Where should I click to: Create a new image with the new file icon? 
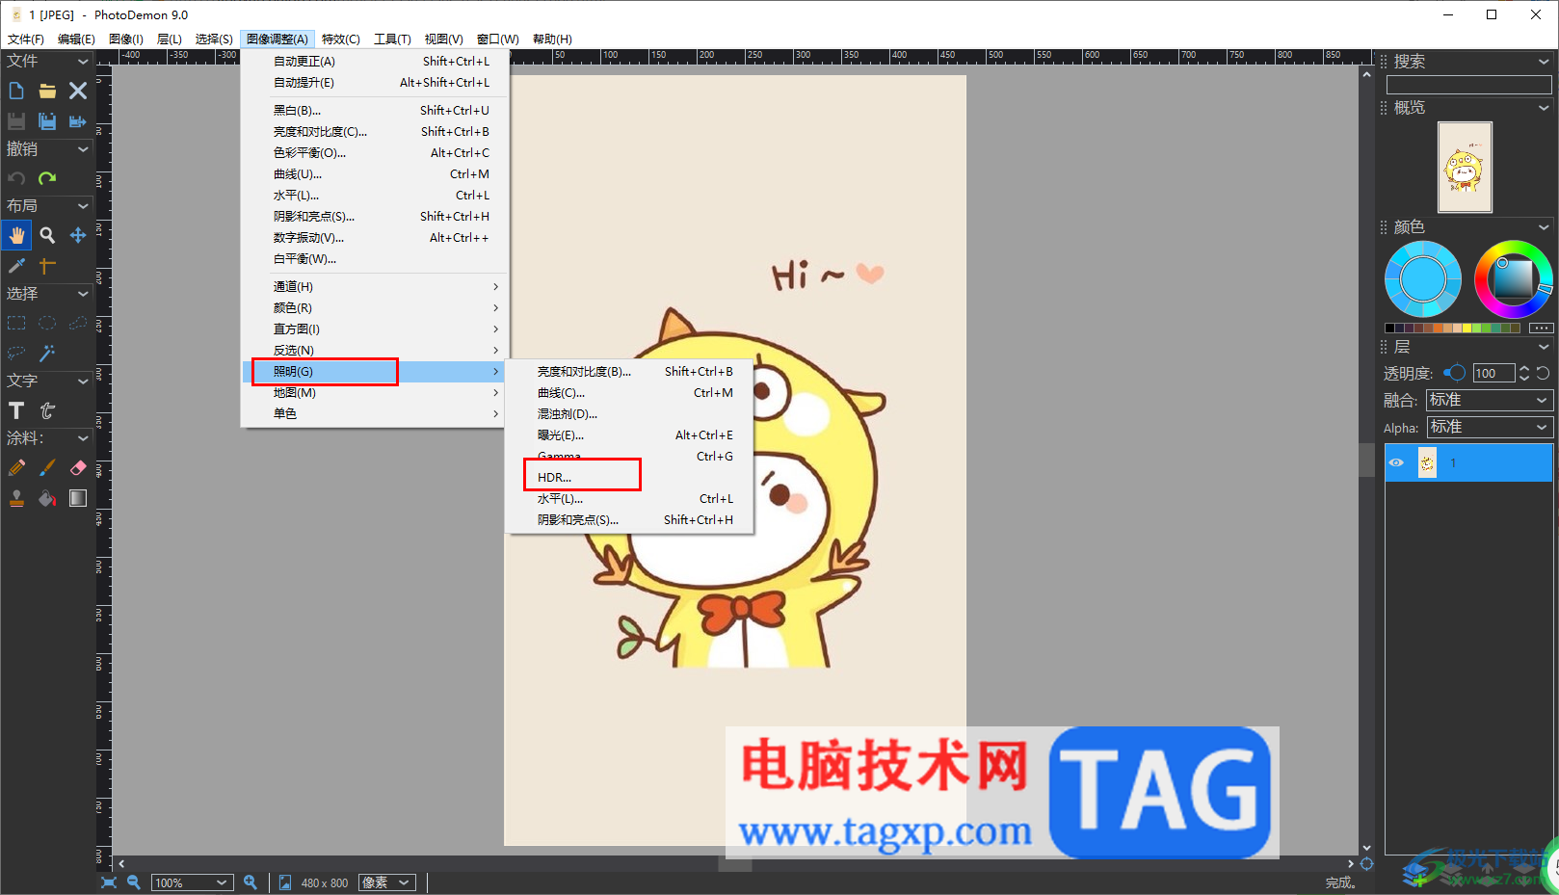16,91
